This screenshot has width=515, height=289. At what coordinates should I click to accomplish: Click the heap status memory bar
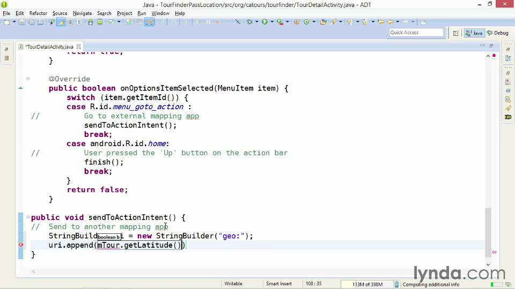pos(367,284)
